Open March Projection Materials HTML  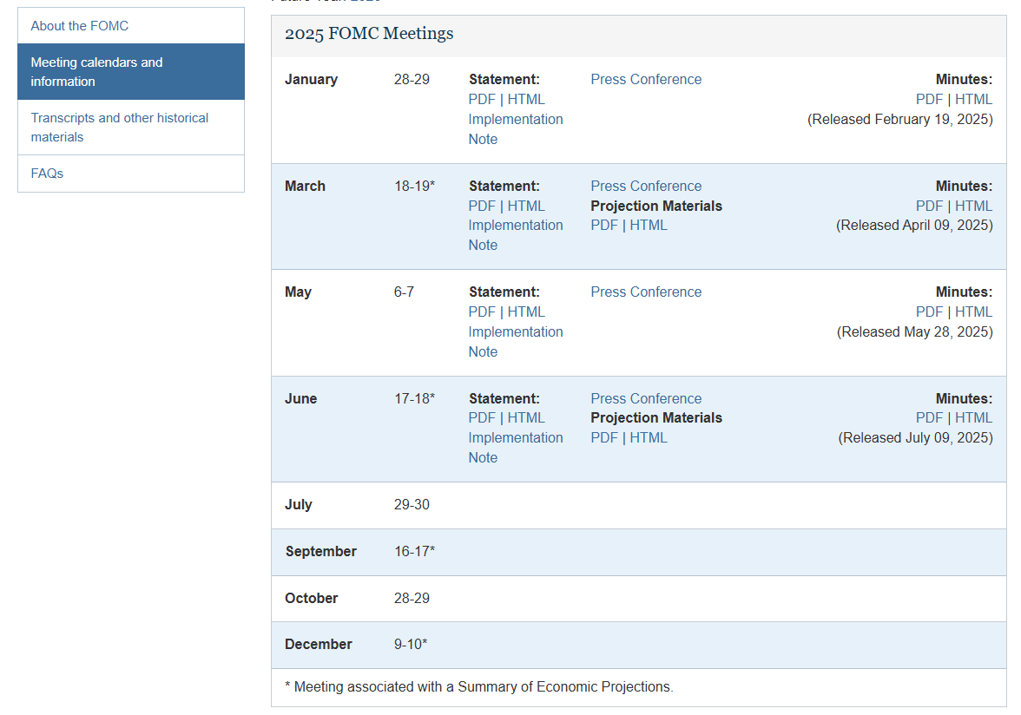(x=649, y=226)
